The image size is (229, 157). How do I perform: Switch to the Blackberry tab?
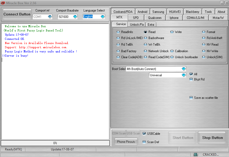(193, 12)
